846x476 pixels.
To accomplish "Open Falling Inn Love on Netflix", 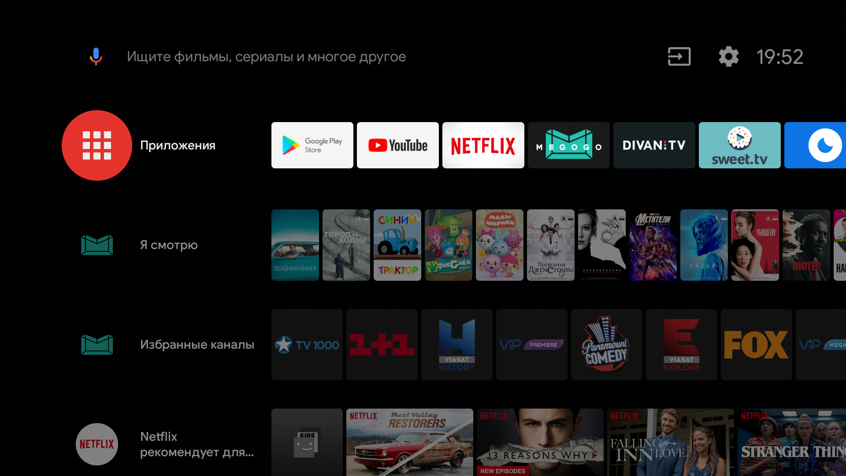I will pyautogui.click(x=671, y=443).
